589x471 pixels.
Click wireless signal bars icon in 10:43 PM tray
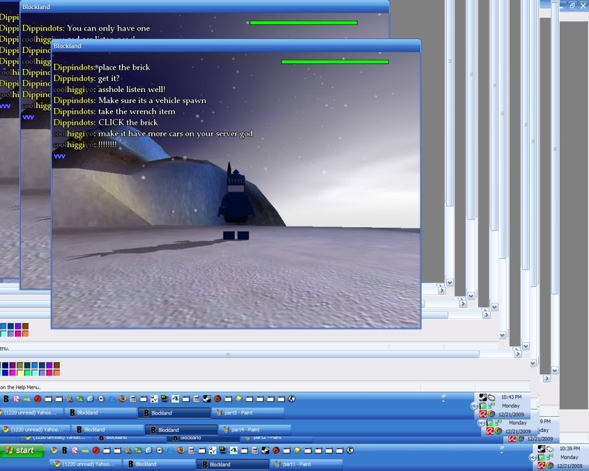tap(483, 405)
